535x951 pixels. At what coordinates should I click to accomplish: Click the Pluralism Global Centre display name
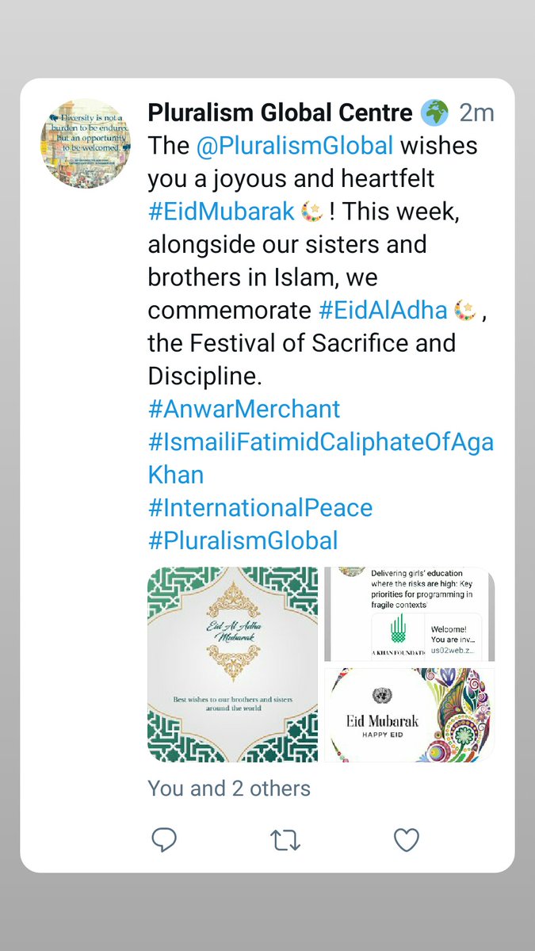click(280, 113)
